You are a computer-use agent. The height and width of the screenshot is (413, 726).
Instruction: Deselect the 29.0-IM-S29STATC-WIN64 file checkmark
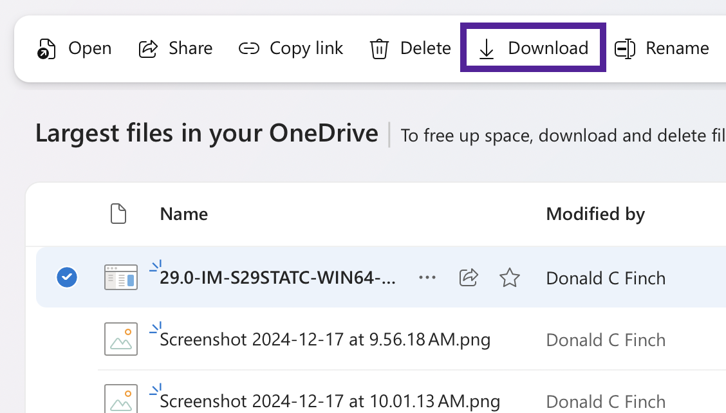click(67, 277)
